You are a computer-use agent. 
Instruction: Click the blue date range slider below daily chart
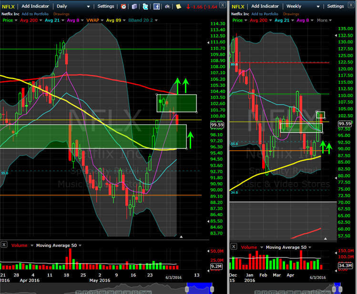pos(199,288)
